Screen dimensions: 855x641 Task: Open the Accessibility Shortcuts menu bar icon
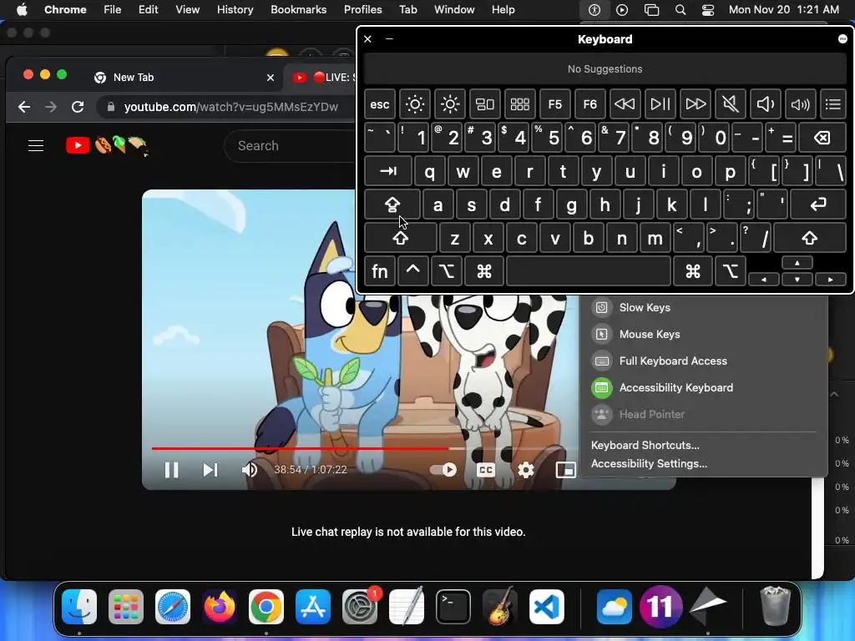(594, 10)
